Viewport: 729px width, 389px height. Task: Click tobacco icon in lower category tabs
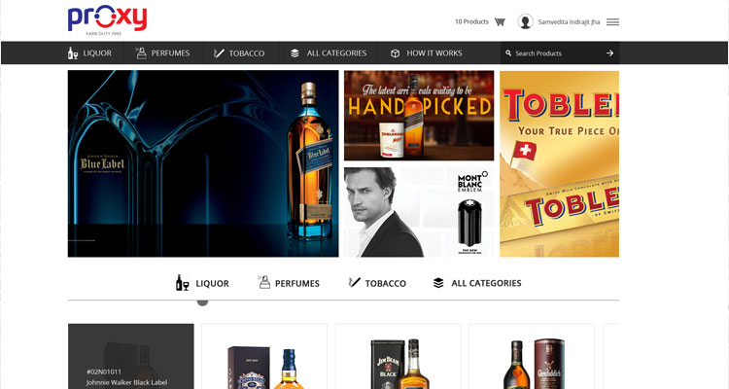pos(354,282)
